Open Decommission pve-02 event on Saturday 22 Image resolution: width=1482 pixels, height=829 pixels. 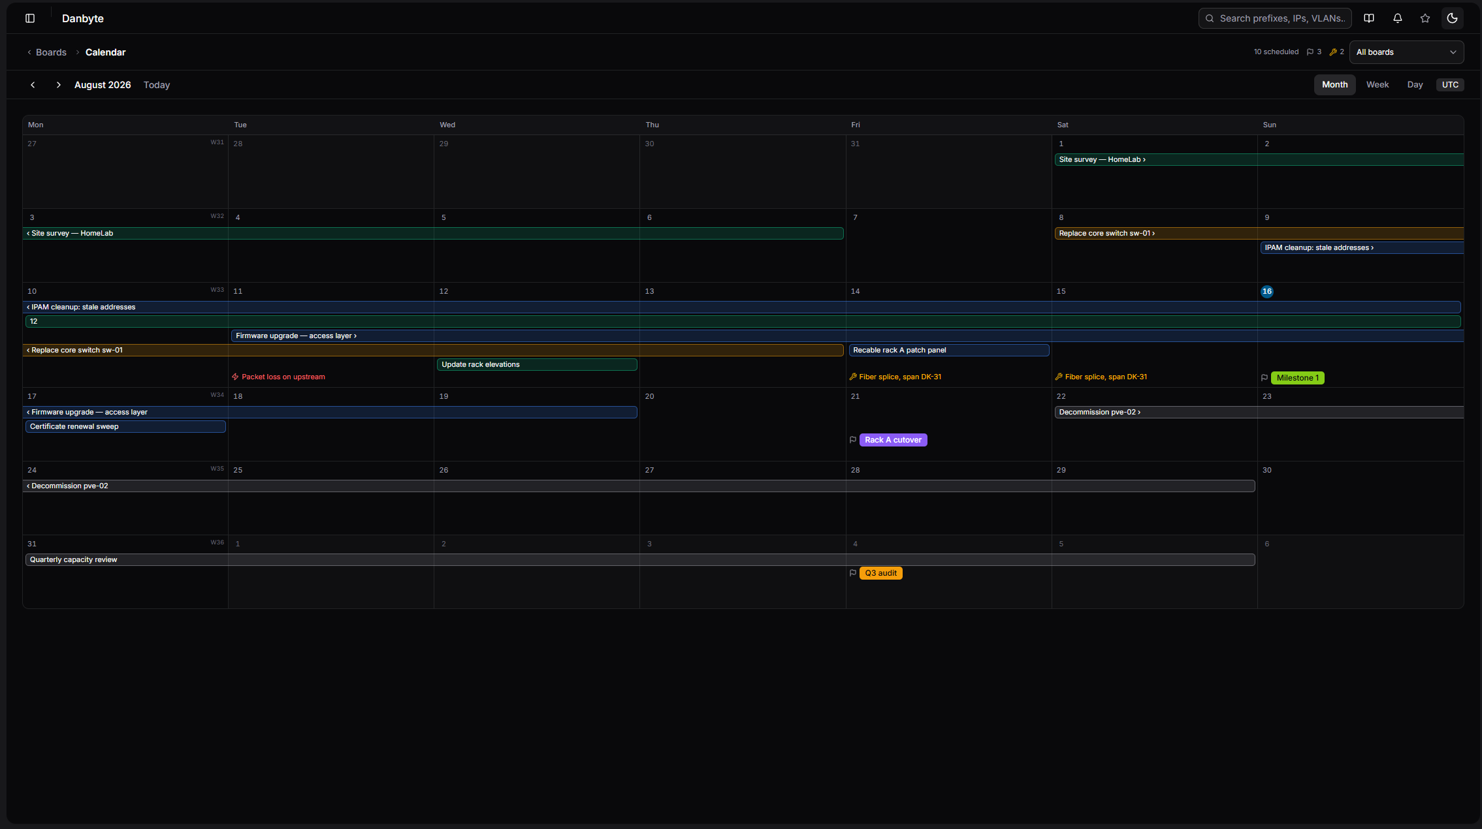click(x=1259, y=412)
